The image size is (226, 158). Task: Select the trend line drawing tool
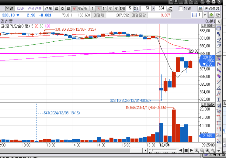[x=219, y=52]
